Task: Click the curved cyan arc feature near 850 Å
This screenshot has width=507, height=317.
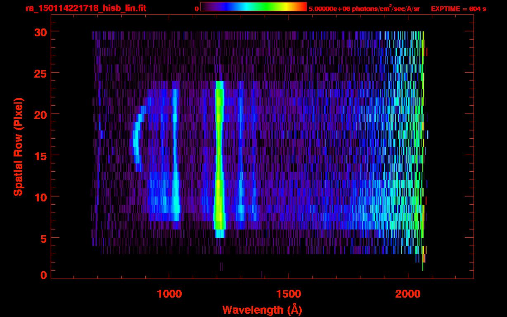Action: click(x=136, y=140)
